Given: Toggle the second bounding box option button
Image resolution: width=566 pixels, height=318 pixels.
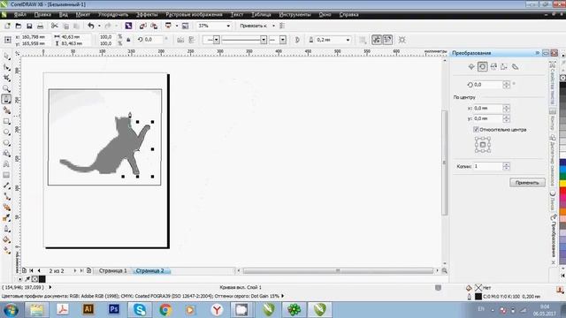Looking at the screenshot, I should [387, 40].
